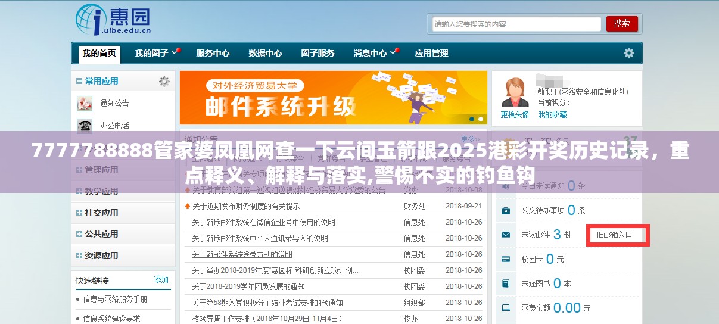719x324 pixels.
Task: Expand the 社交应用 section
Action: point(79,213)
